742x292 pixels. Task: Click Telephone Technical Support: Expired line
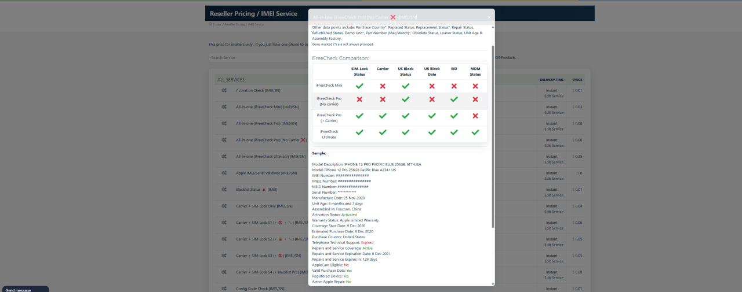[343, 242]
